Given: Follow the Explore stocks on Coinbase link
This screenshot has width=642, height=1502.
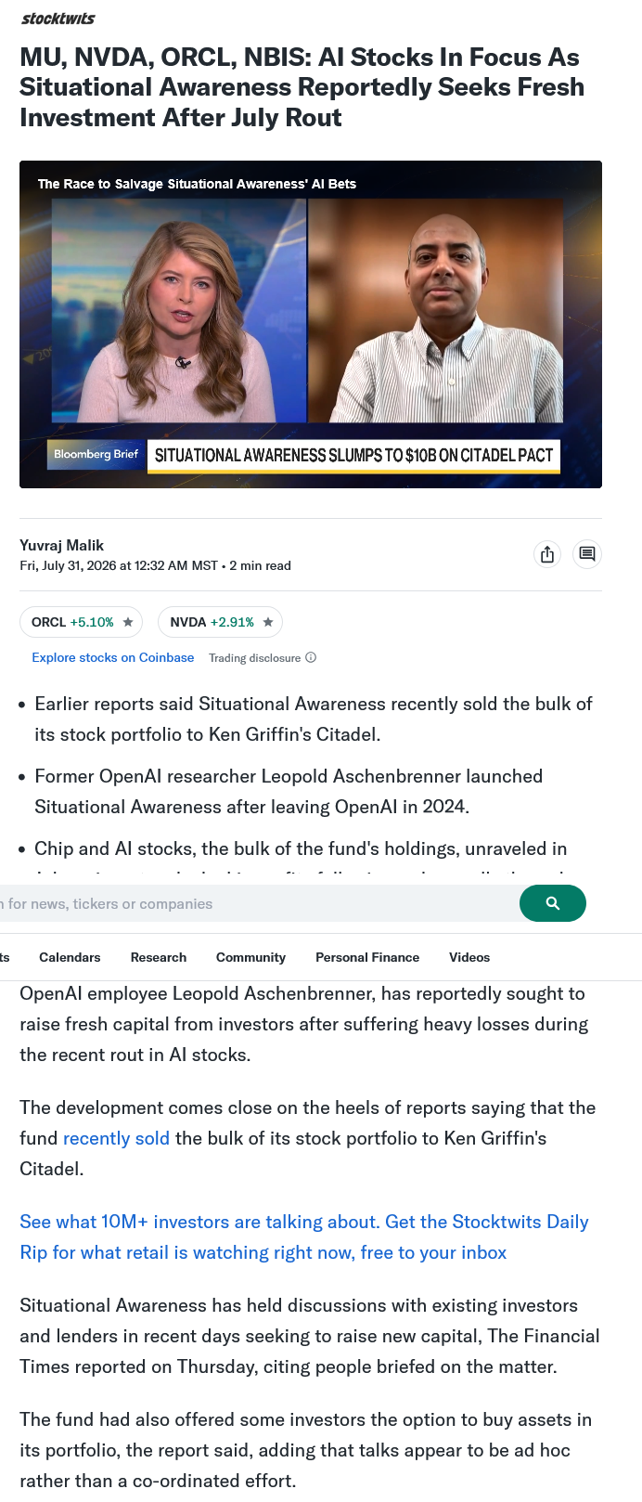Looking at the screenshot, I should 113,657.
